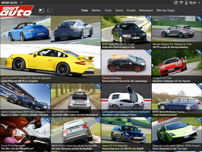Open the Szene tab
Viewport: 202px width, 152px height.
click(119, 10)
